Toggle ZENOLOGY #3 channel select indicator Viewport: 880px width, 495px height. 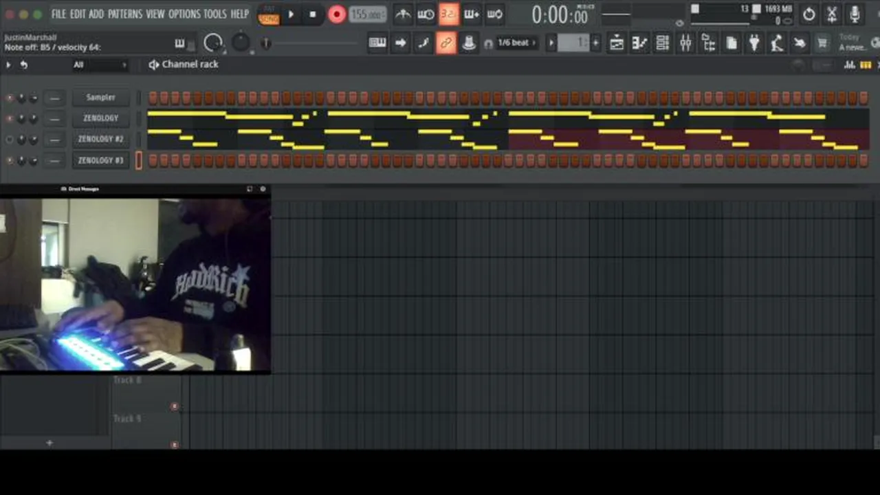(138, 160)
